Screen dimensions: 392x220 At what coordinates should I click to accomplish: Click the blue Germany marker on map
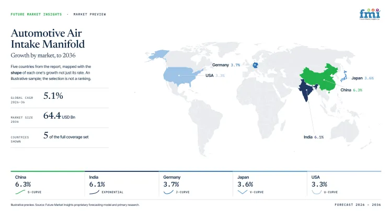[x=255, y=65]
